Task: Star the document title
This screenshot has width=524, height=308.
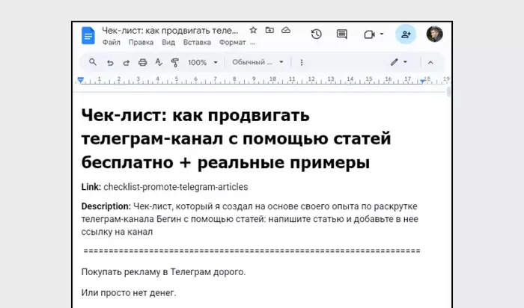Action: click(253, 31)
